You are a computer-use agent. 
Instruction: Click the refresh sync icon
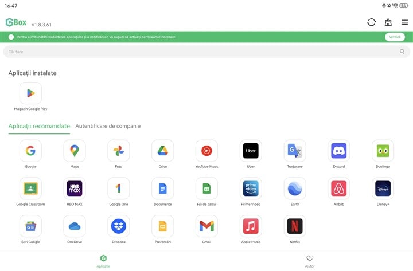click(x=371, y=22)
